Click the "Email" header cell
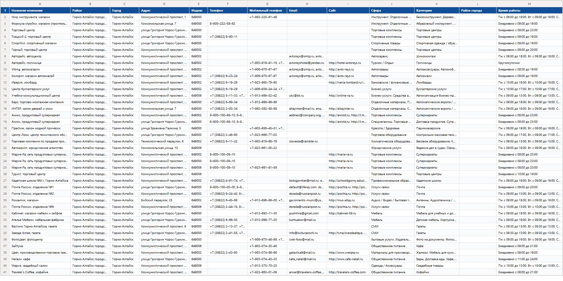563x281 pixels. point(307,11)
